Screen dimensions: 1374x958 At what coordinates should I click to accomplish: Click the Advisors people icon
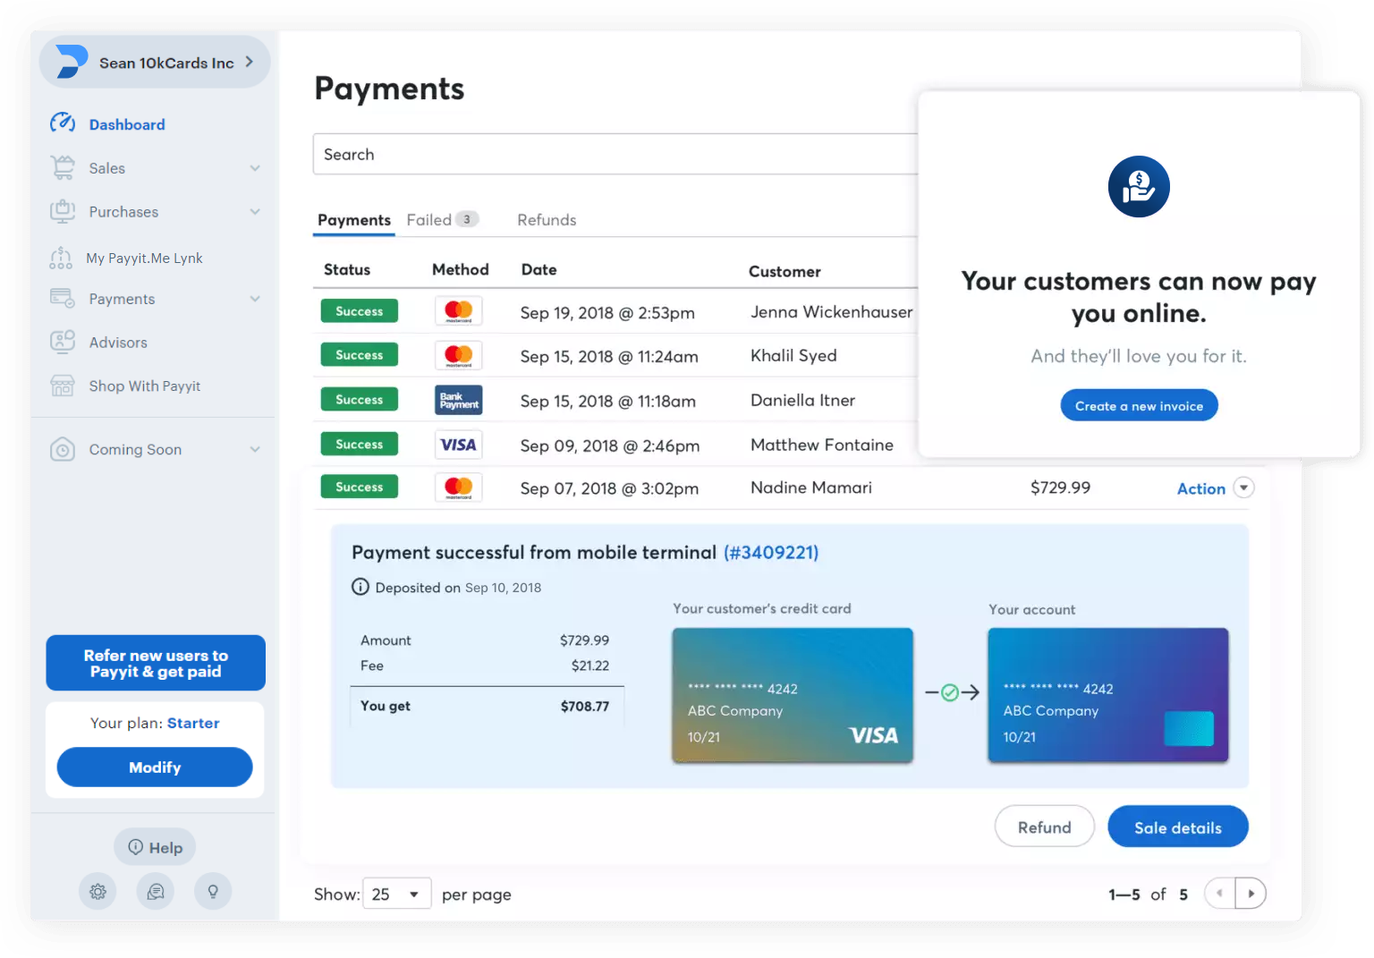(63, 342)
